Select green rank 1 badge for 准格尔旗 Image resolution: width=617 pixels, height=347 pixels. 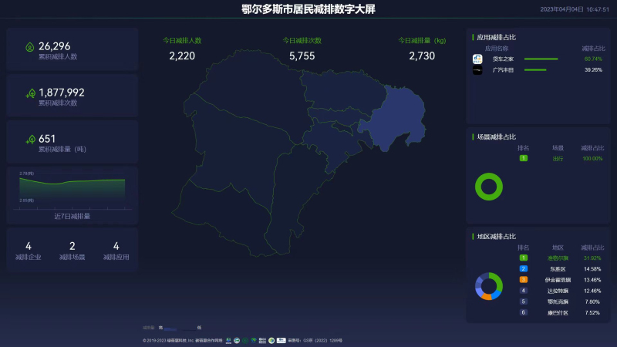pos(524,258)
